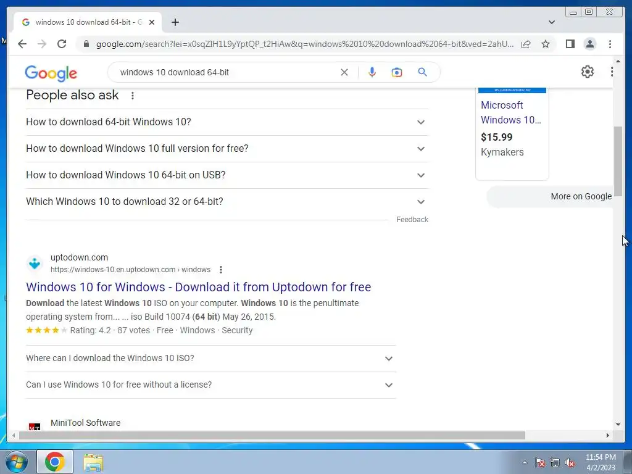Click the $15.99 price text
Screen dimensions: 632x474
pyautogui.click(x=497, y=138)
